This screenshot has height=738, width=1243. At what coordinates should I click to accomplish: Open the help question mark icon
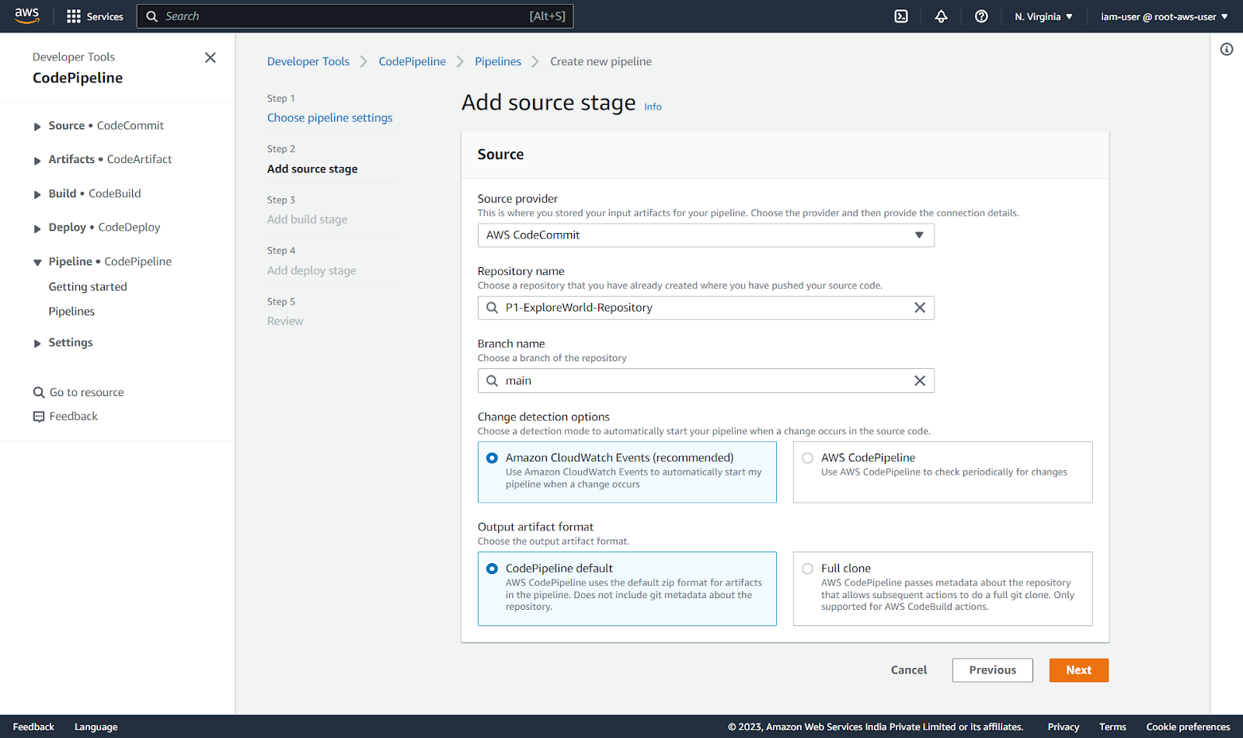coord(981,16)
